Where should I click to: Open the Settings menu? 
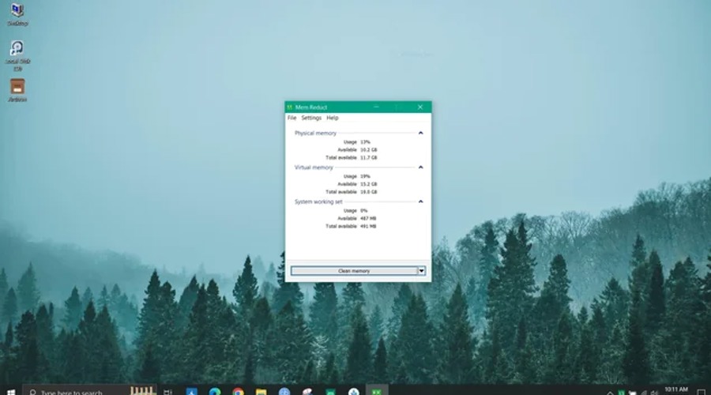click(311, 118)
